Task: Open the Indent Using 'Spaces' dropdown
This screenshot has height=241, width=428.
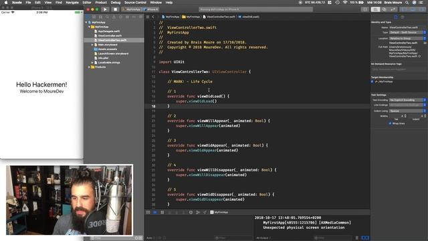Action: tap(407, 111)
